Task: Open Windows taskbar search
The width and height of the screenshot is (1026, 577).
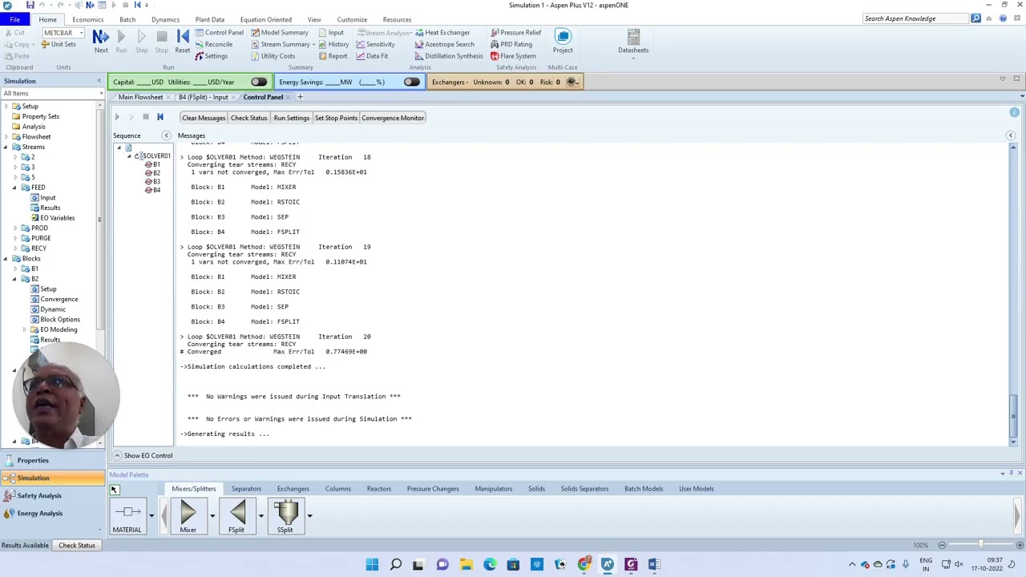Action: point(395,565)
